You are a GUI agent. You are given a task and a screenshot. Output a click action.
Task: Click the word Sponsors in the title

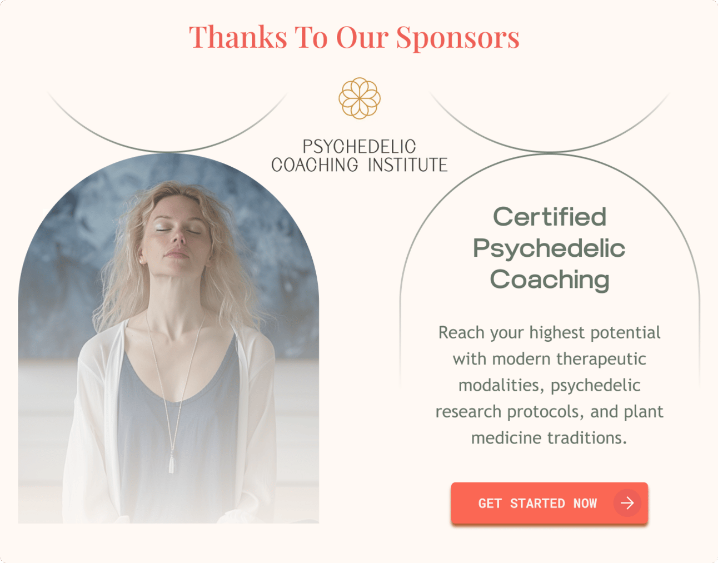pos(458,38)
